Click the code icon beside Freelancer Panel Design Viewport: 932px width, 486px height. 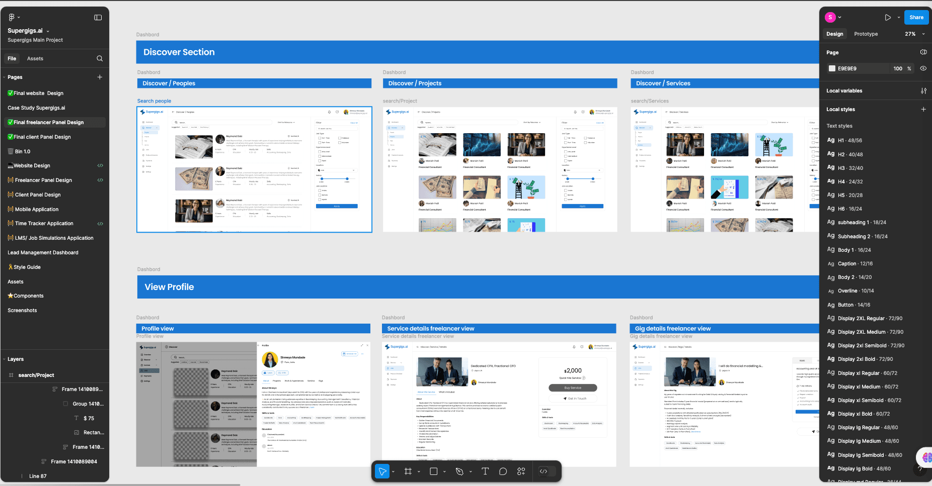[x=100, y=180]
